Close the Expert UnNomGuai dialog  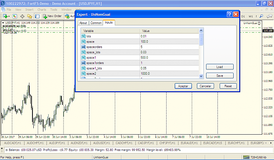coord(236,14)
